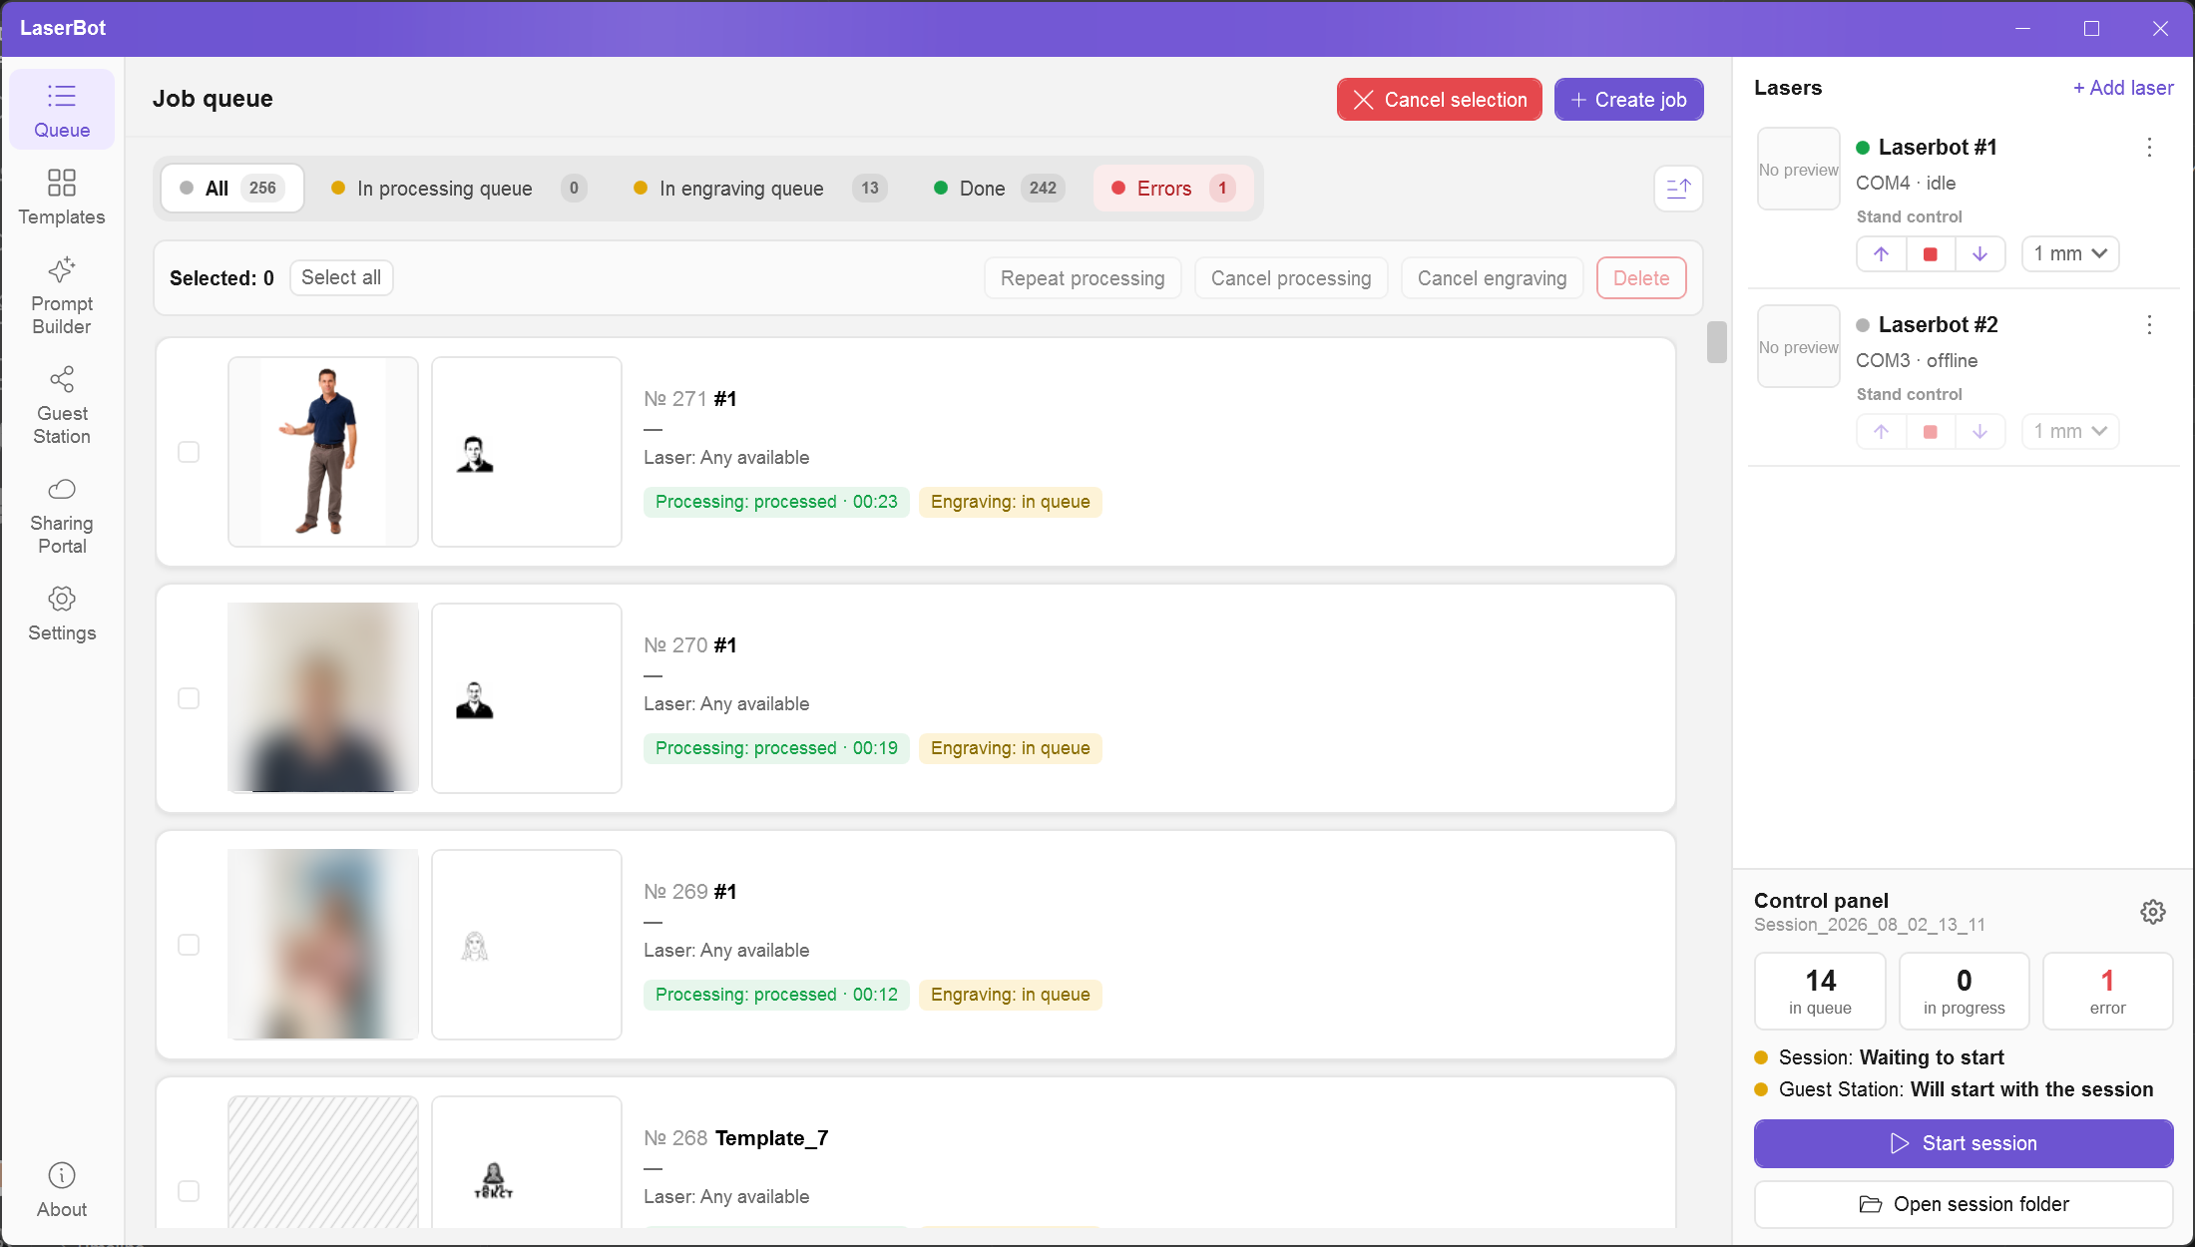Open the Sharing Portal page
The height and width of the screenshot is (1247, 2195).
[x=62, y=516]
